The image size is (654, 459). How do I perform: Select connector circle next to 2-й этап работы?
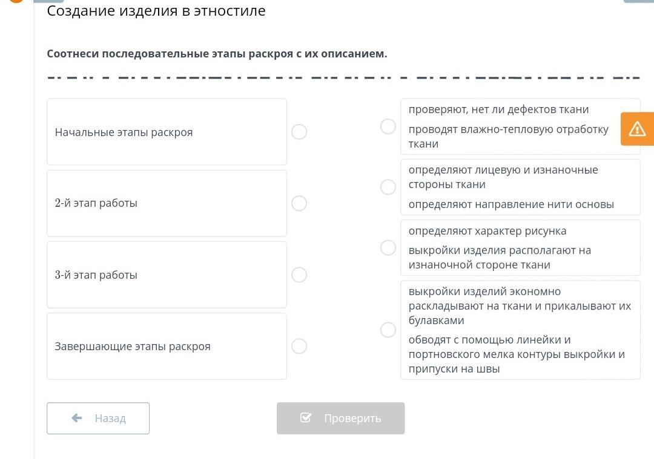299,203
